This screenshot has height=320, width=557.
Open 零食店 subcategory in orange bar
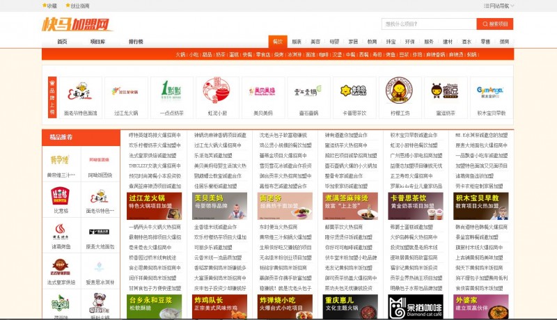point(263,55)
